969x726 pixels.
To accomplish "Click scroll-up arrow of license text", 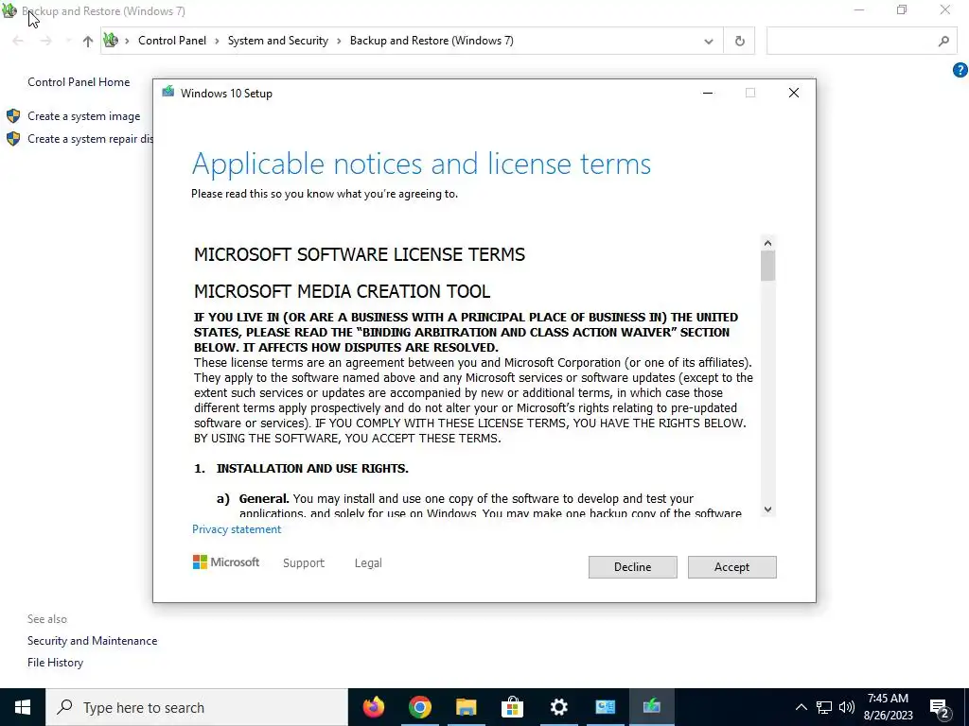I will coord(767,243).
